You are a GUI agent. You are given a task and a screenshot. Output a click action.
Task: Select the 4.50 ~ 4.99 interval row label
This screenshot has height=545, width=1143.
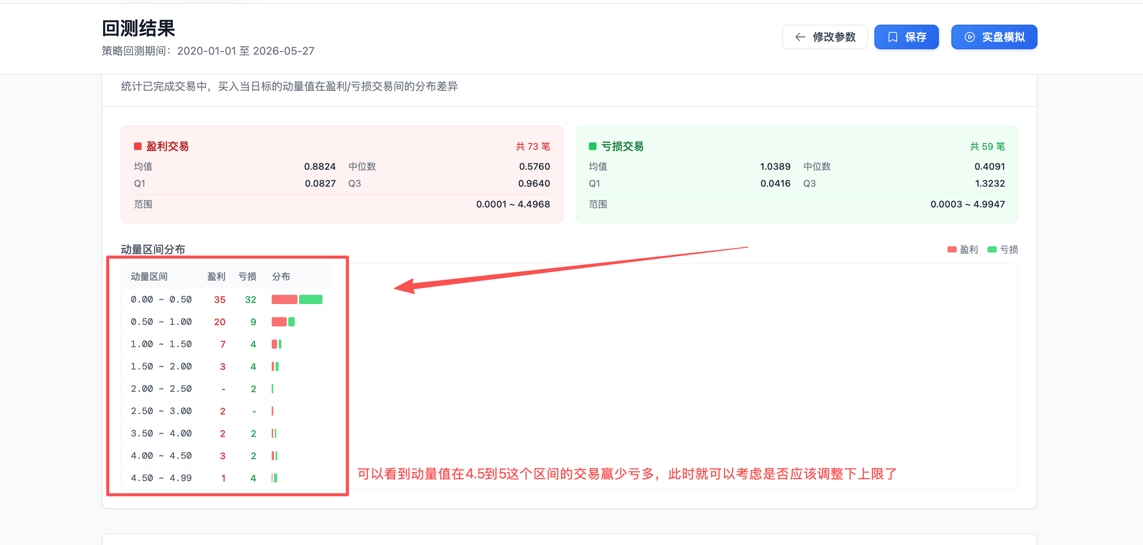click(161, 478)
